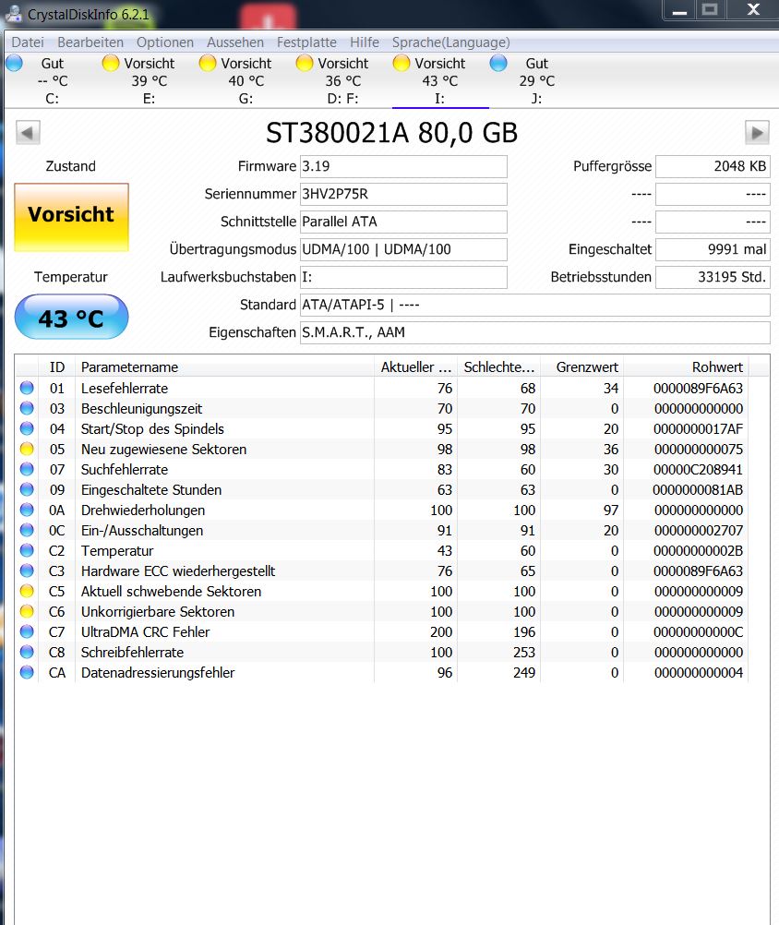Click status dot of Hardware ECC wiederhergestellt
Viewport: 779px width, 925px height.
pyautogui.click(x=27, y=571)
